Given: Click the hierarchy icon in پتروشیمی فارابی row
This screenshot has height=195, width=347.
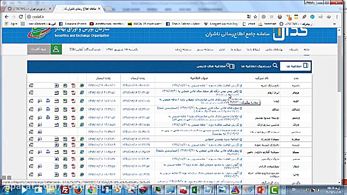Looking at the screenshot, I should pyautogui.click(x=40, y=166).
